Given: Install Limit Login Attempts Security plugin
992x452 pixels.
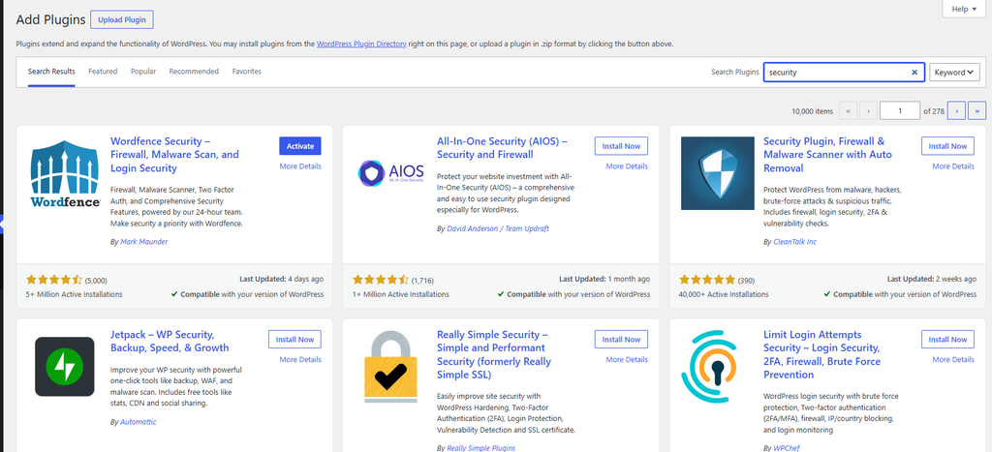Looking at the screenshot, I should click(x=947, y=340).
